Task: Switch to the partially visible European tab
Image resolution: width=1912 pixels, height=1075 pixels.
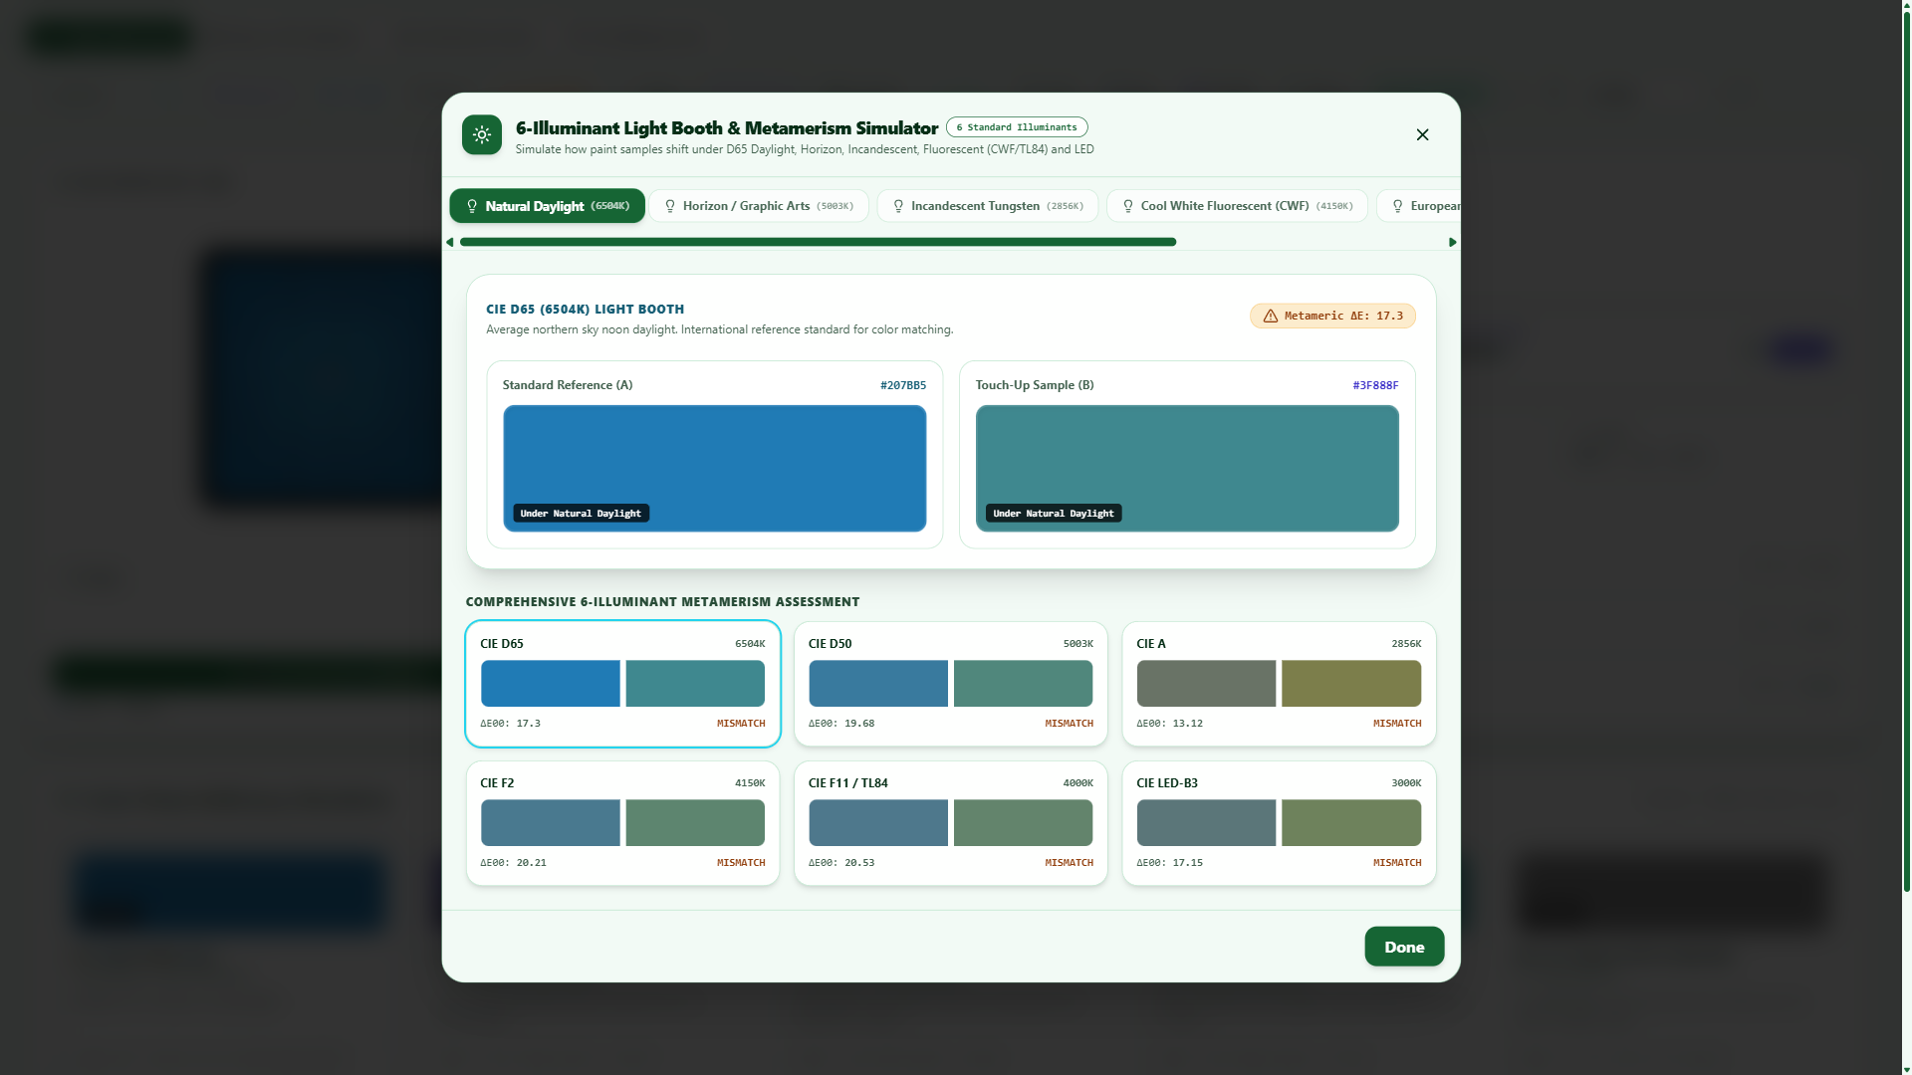Action: pyautogui.click(x=1419, y=206)
